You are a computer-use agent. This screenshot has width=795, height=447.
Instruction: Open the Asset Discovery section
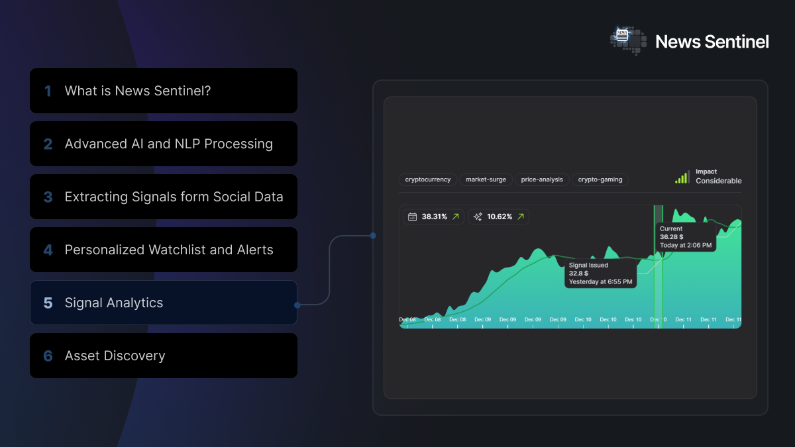tap(164, 356)
